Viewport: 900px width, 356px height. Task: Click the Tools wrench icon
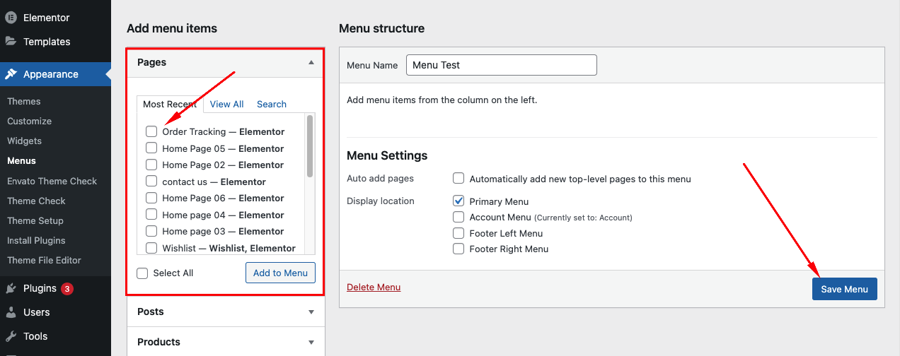click(11, 336)
